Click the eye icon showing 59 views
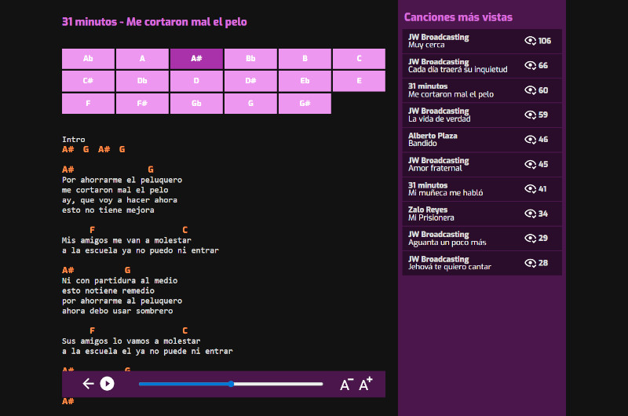 [x=531, y=115]
